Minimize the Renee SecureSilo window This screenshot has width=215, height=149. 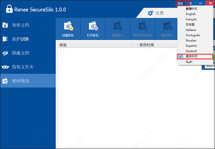click(x=200, y=3)
